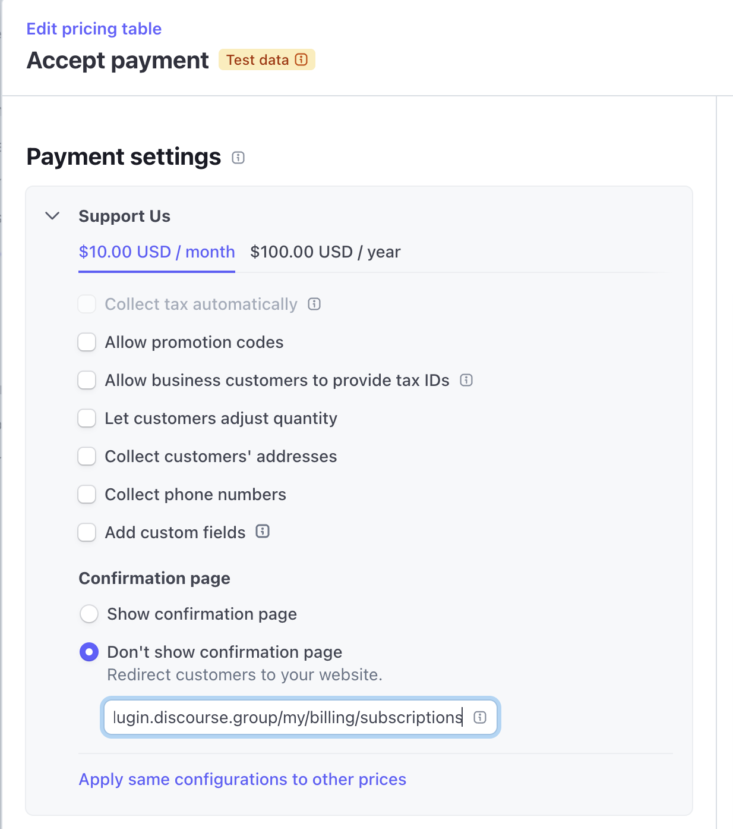This screenshot has width=733, height=829.
Task: Click info icon next to Payment settings
Action: [238, 158]
